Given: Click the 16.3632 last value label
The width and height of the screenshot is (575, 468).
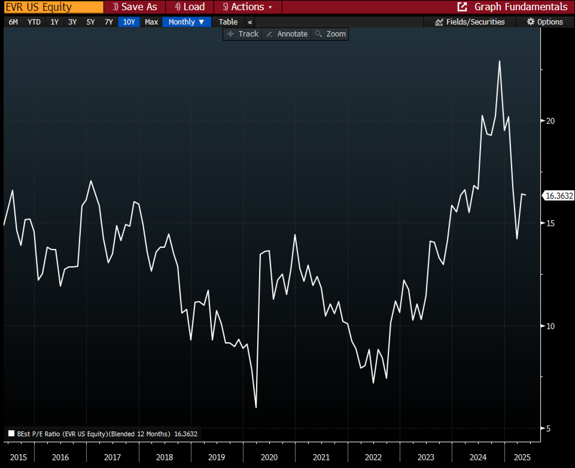Looking at the screenshot, I should point(559,196).
